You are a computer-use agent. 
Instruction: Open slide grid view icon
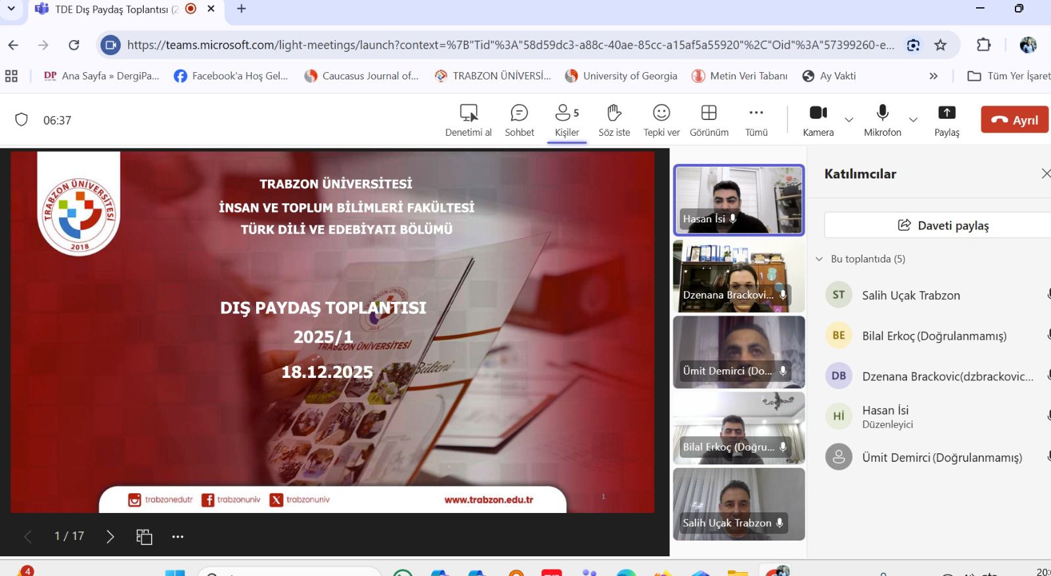pos(144,537)
